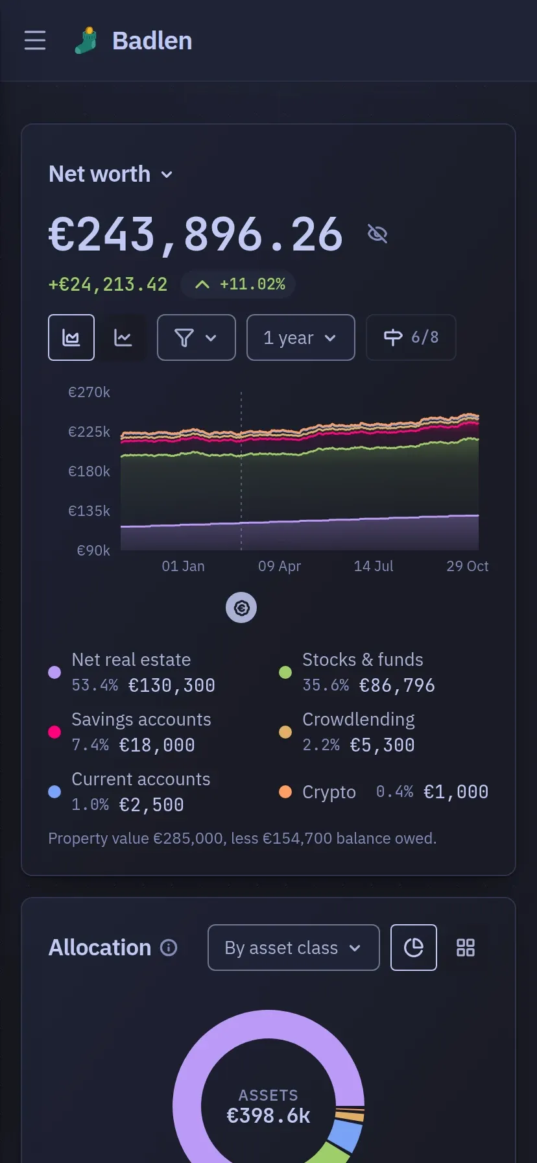
Task: Switch to stacked area chart view
Action: [71, 337]
